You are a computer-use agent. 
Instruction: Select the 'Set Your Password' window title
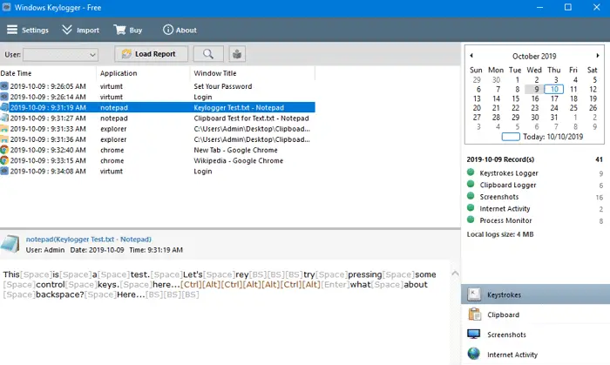point(223,86)
